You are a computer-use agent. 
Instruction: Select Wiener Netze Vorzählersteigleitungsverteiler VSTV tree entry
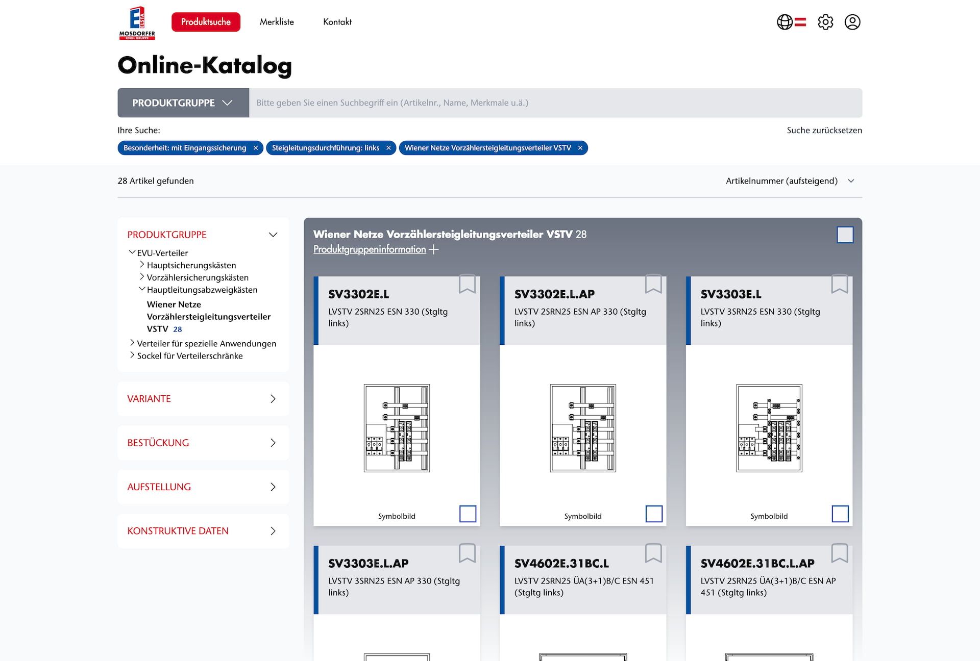tap(209, 317)
